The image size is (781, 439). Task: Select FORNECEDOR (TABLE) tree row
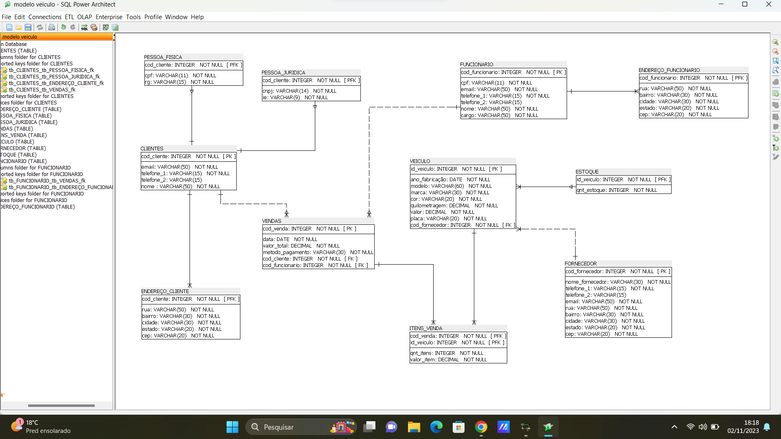pyautogui.click(x=23, y=148)
